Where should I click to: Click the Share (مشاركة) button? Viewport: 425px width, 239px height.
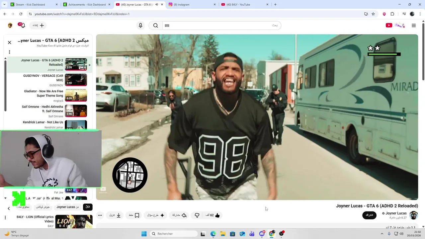179,215
